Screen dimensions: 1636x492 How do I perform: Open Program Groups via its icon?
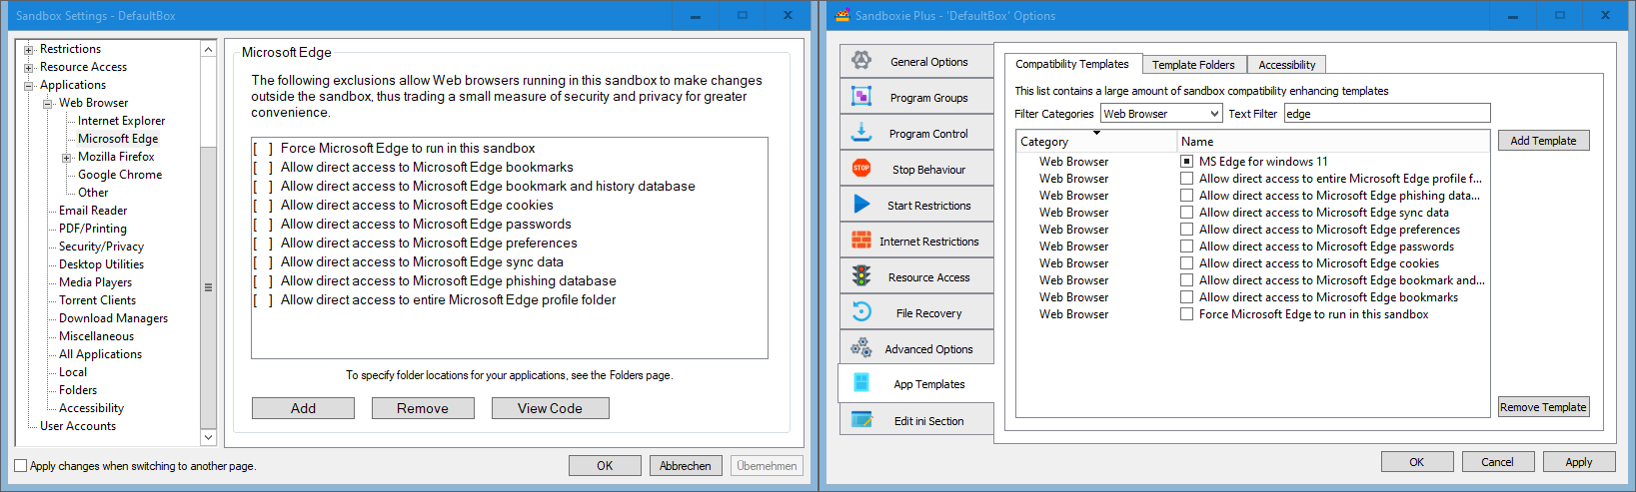[x=861, y=97]
